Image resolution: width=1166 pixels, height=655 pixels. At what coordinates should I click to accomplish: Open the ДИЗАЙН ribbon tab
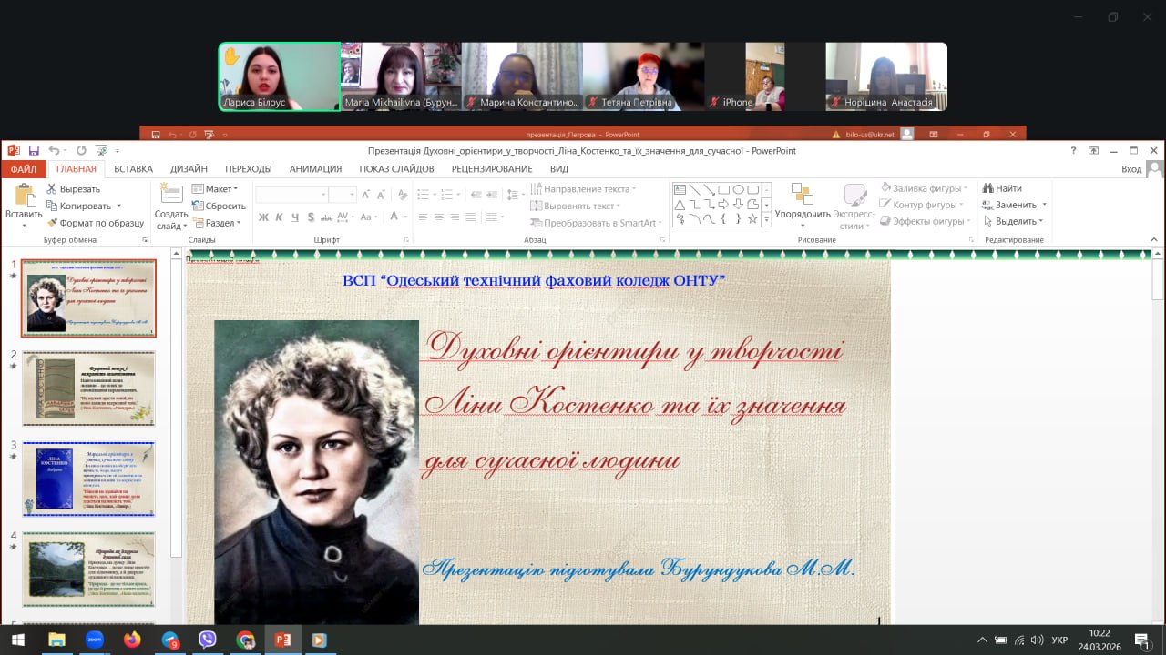pyautogui.click(x=189, y=168)
